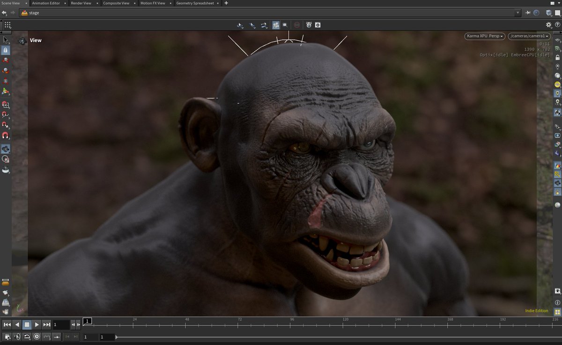
Task: Open the playback preferences icon below the playbar
Action: click(x=7, y=336)
